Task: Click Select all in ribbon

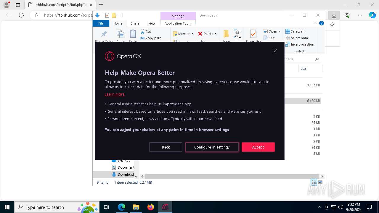Action: [295, 31]
